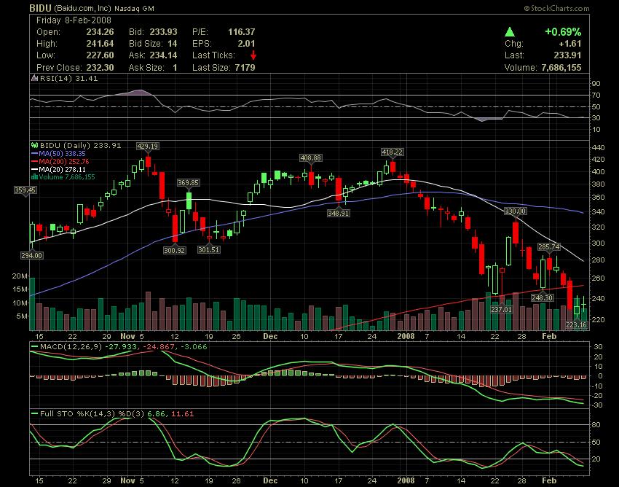Click the 20M volume axis label
The height and width of the screenshot is (487, 619).
click(20, 276)
